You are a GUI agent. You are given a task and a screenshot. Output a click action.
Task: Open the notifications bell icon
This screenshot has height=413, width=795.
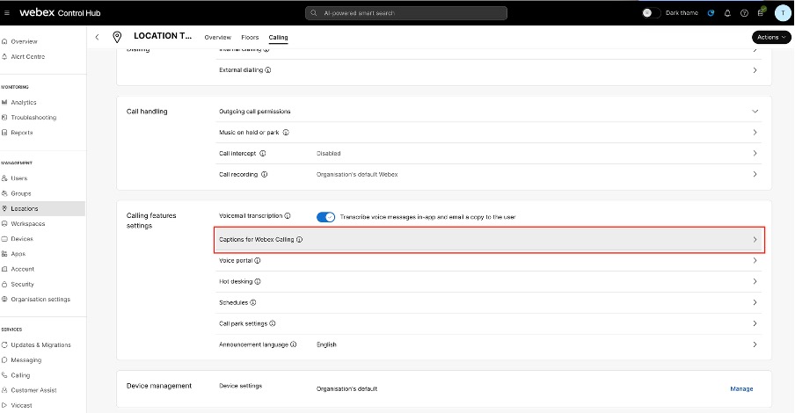pos(727,13)
